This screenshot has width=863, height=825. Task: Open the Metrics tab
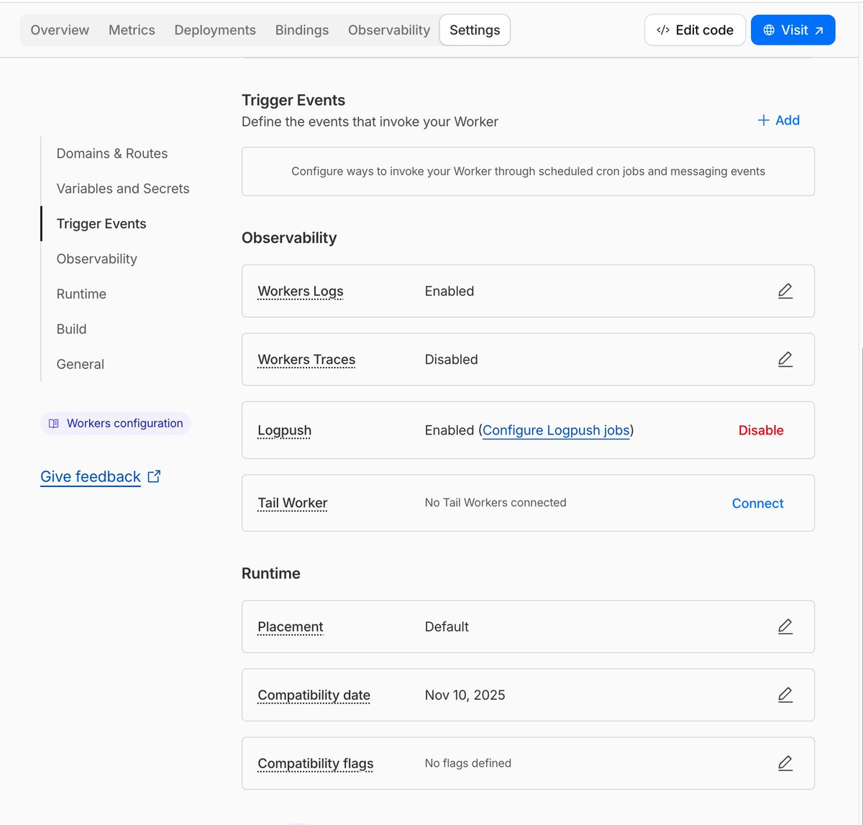(132, 30)
